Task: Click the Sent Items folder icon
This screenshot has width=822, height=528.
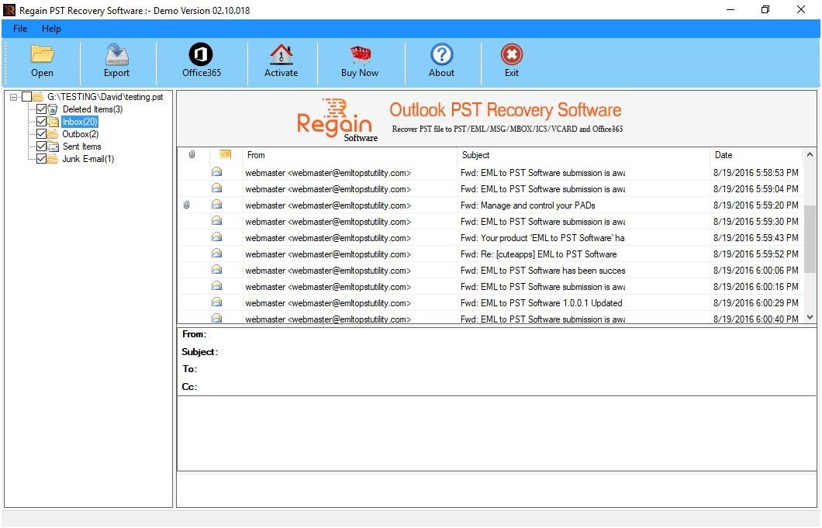Action: (53, 147)
